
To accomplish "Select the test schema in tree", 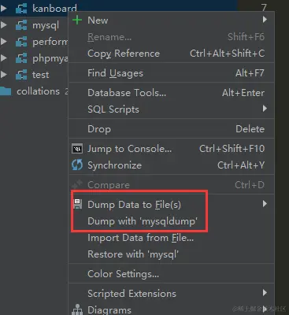I will [x=40, y=75].
